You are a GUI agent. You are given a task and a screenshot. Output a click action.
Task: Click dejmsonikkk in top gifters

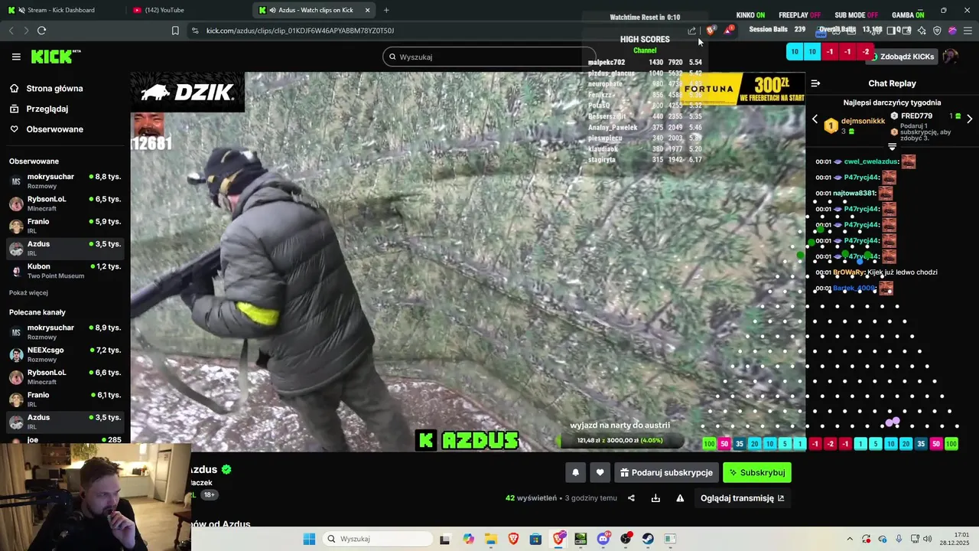coord(863,121)
